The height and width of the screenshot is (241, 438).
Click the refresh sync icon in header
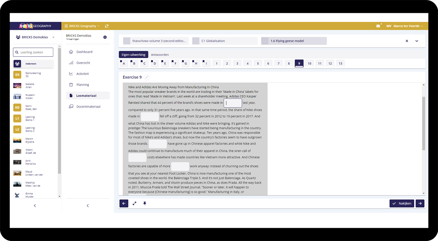107,26
